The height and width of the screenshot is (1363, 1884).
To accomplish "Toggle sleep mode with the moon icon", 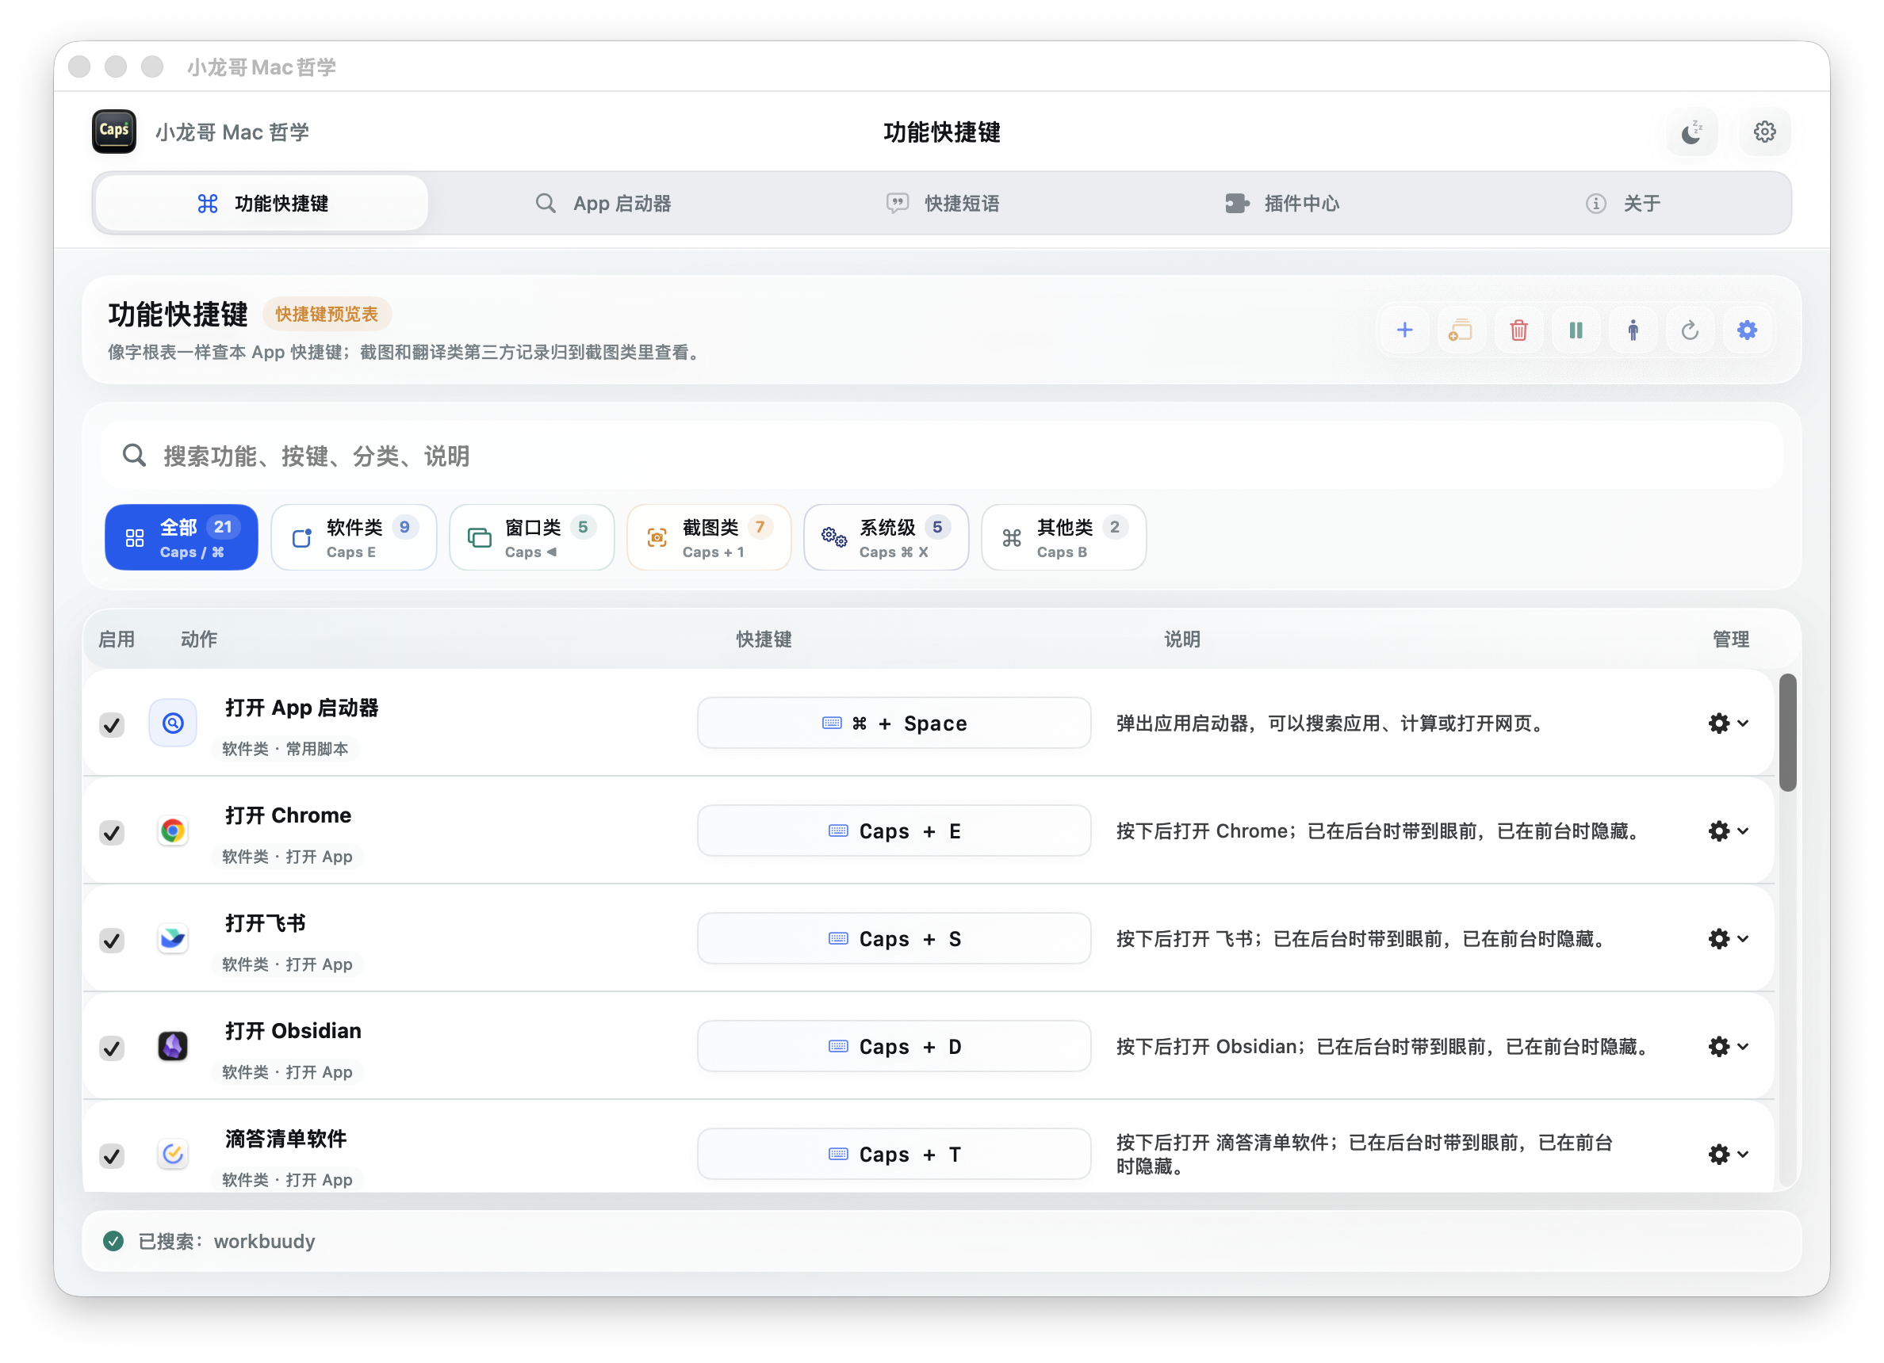I will point(1691,132).
